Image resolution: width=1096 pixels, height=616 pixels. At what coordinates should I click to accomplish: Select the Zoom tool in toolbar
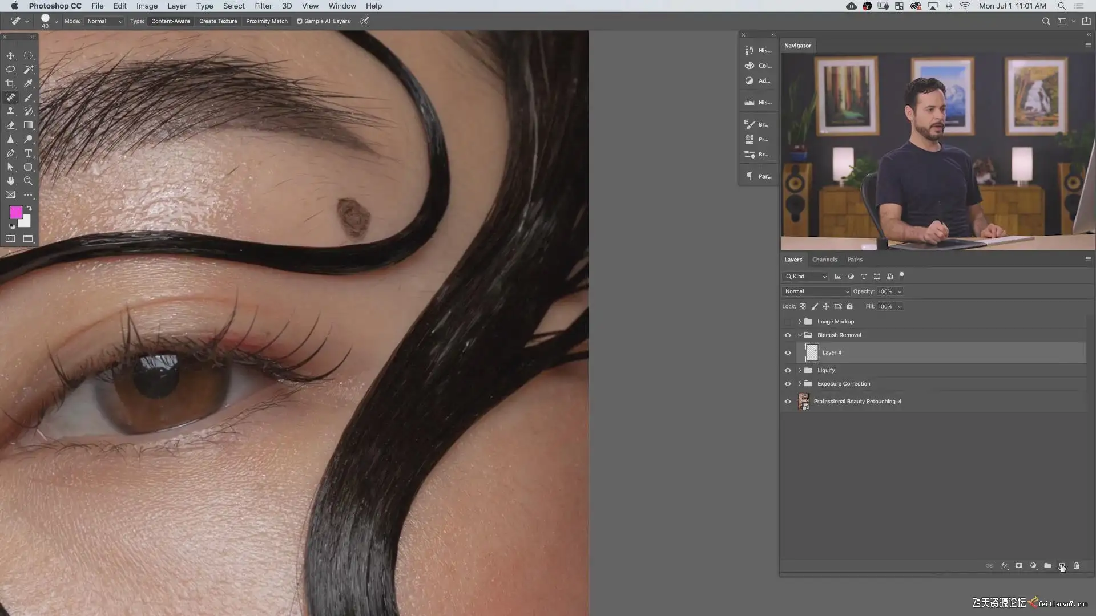[x=28, y=181]
